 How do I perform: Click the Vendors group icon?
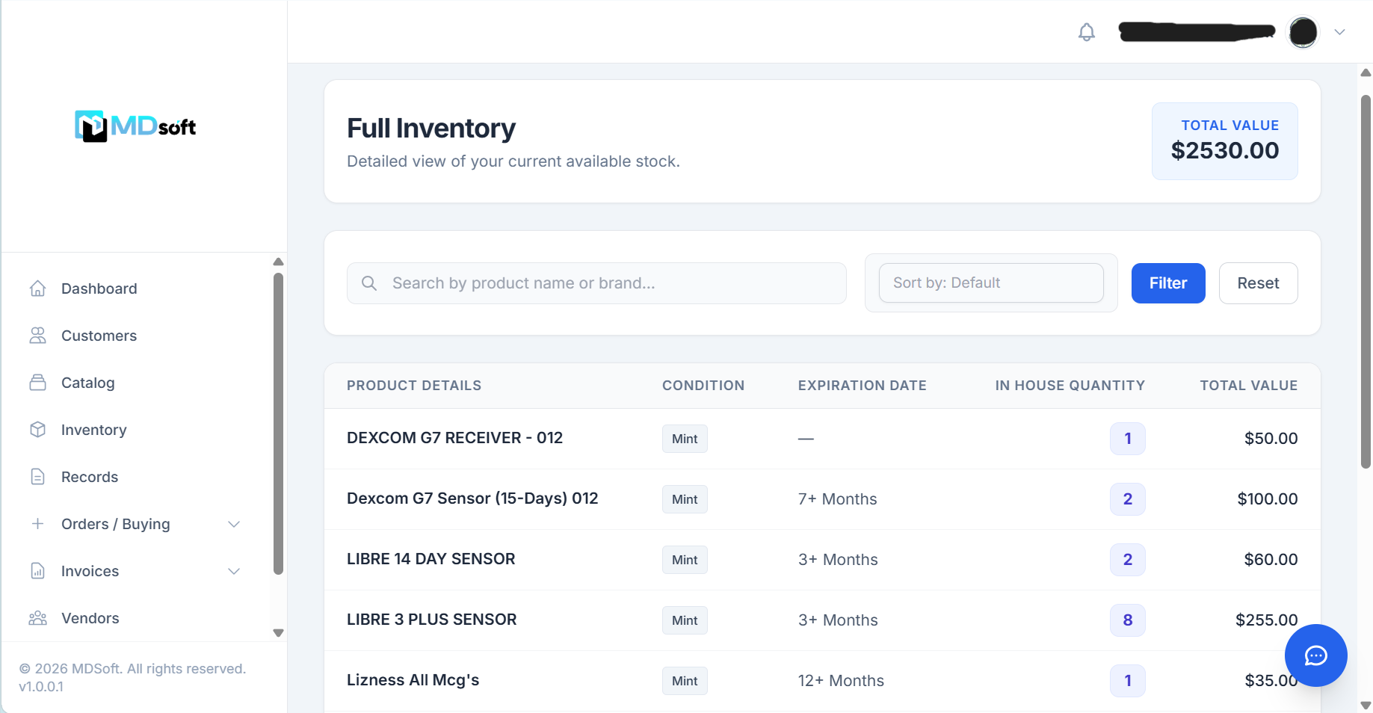[38, 618]
